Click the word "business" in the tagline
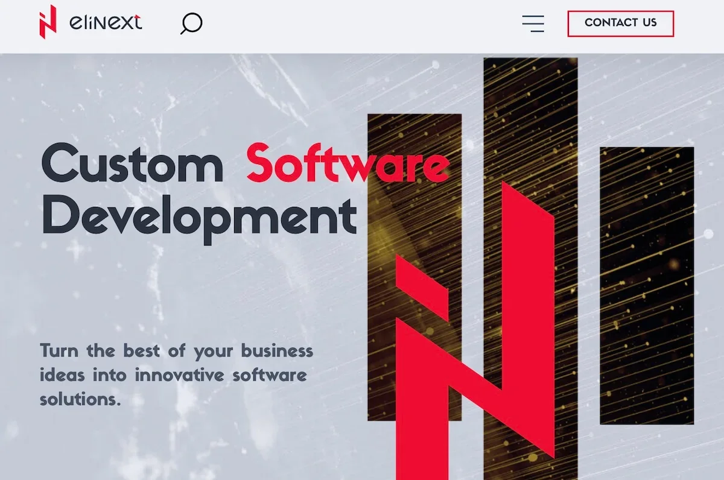724x480 pixels. tap(277, 350)
